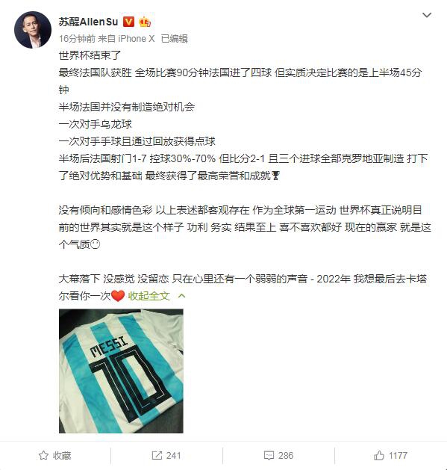Open the iPhone X source link

click(x=137, y=39)
